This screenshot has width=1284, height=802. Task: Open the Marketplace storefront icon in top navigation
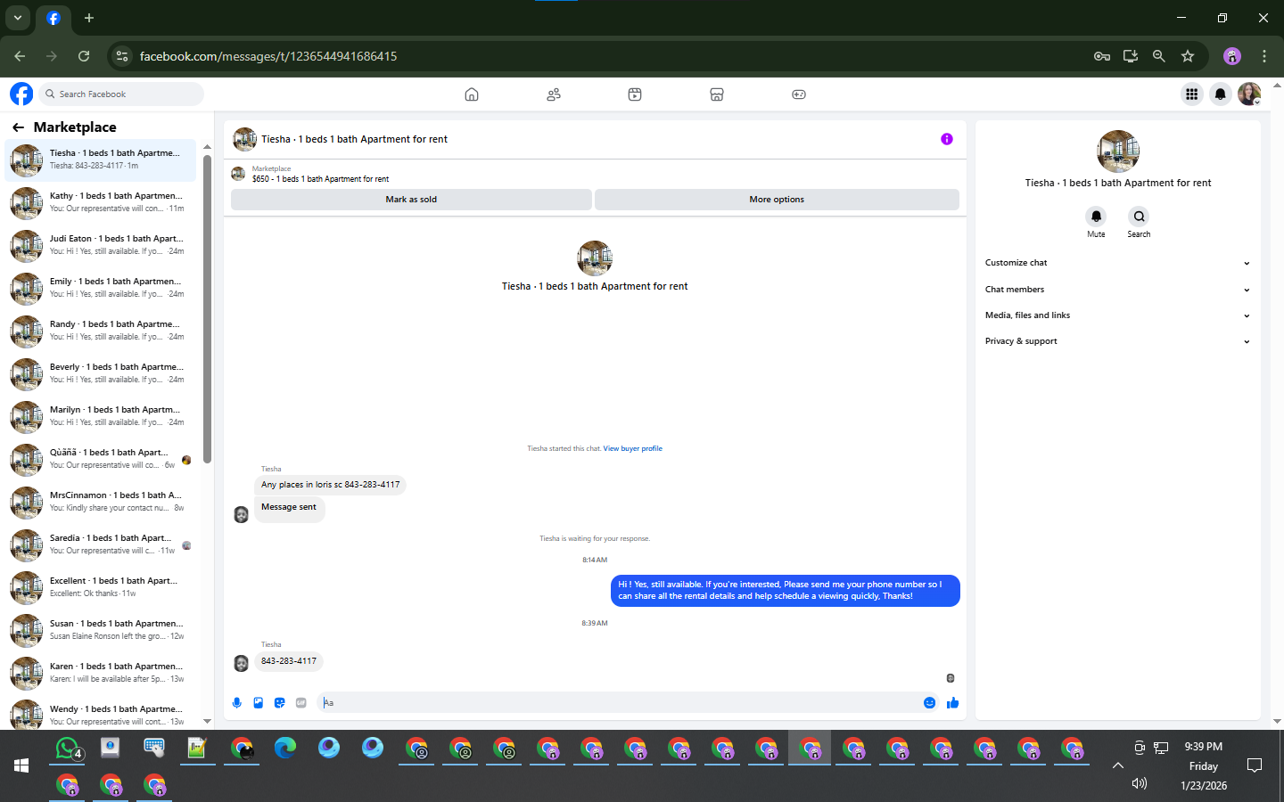click(717, 94)
